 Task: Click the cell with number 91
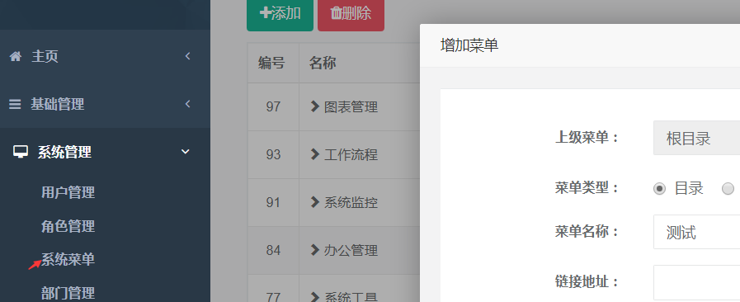pos(273,202)
